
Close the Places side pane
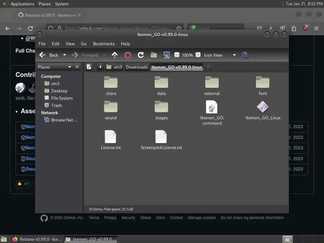(x=77, y=67)
